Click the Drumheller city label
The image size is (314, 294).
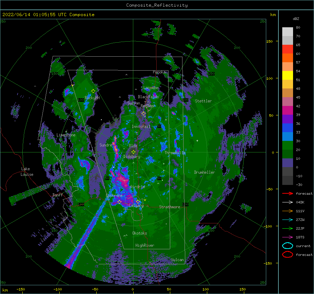coord(204,172)
